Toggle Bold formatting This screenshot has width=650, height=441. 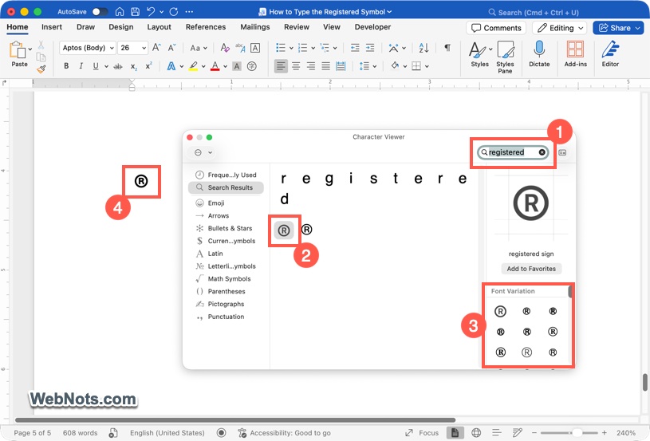point(66,66)
